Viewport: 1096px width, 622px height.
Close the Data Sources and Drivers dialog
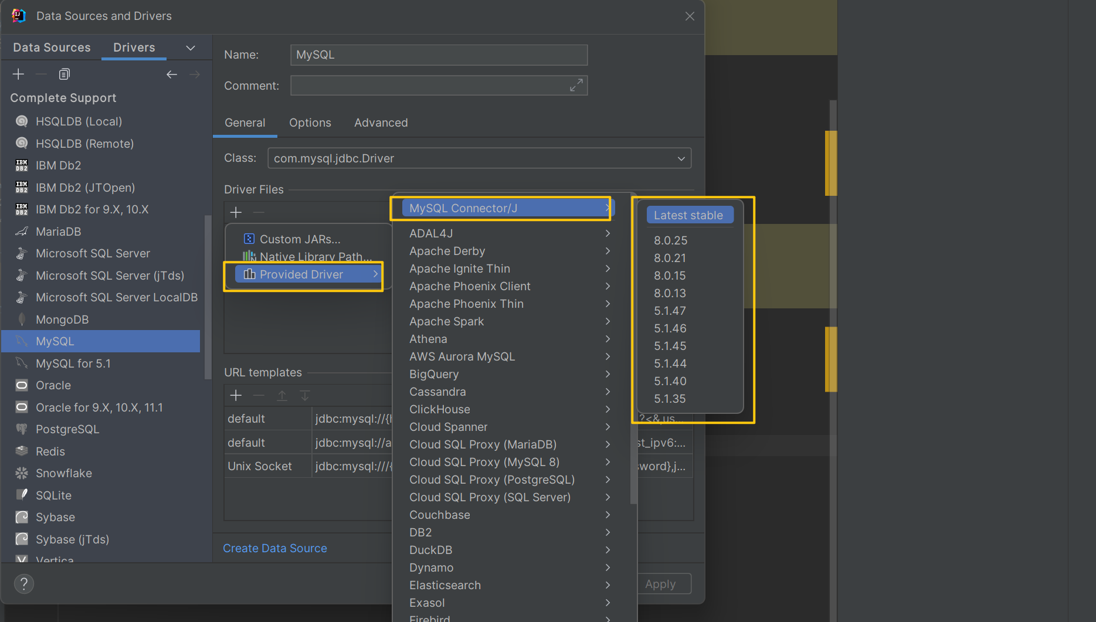690,16
